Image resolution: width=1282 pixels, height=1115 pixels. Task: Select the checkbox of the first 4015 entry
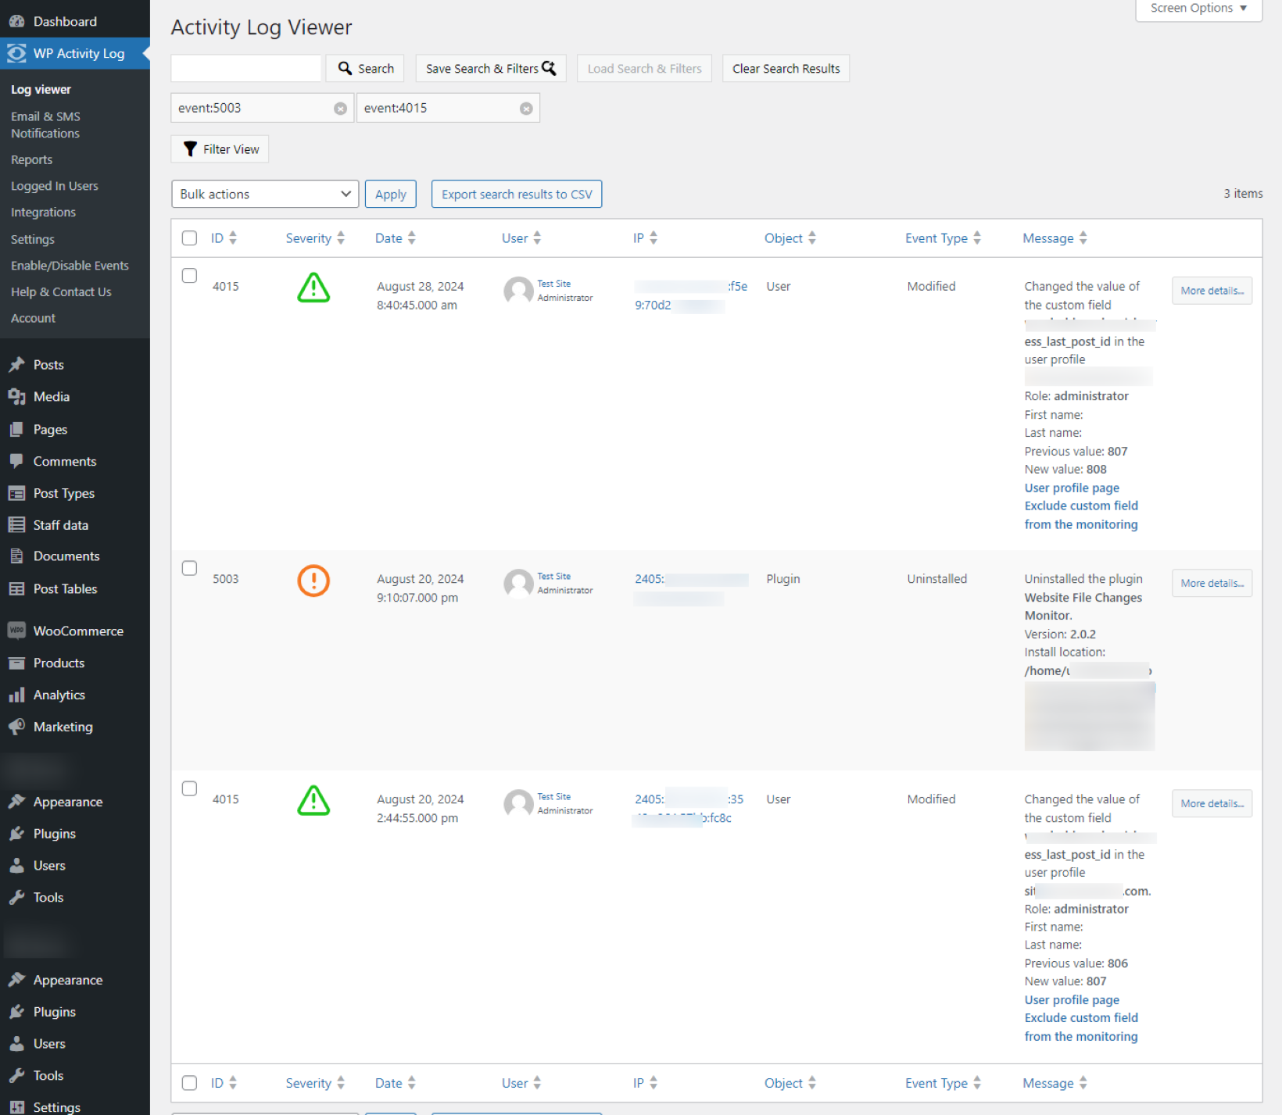coord(189,275)
